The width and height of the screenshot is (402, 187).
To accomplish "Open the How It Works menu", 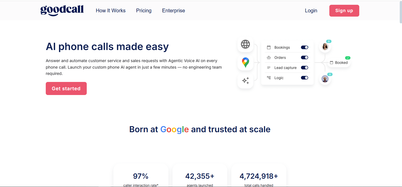I will tap(111, 11).
